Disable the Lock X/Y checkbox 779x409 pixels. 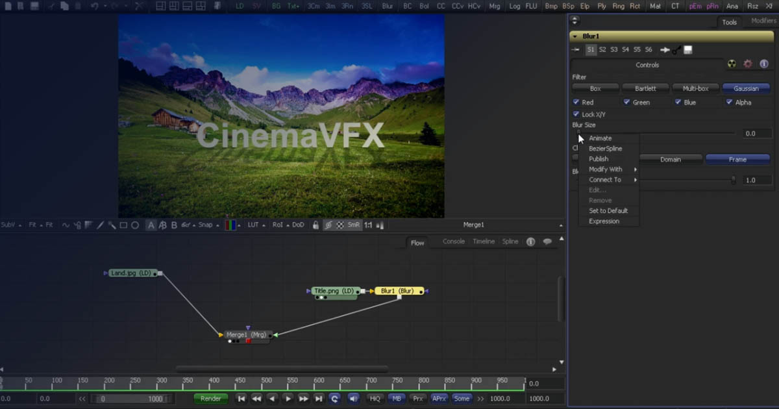(575, 114)
